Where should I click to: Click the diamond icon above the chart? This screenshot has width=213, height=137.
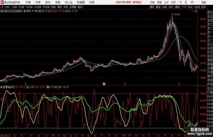coord(192,11)
